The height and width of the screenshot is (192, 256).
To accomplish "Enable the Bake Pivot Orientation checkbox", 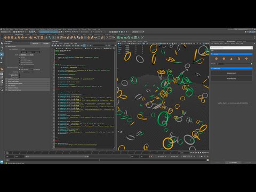I will tap(20, 63).
